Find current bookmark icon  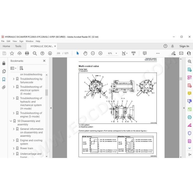pos(22,68)
